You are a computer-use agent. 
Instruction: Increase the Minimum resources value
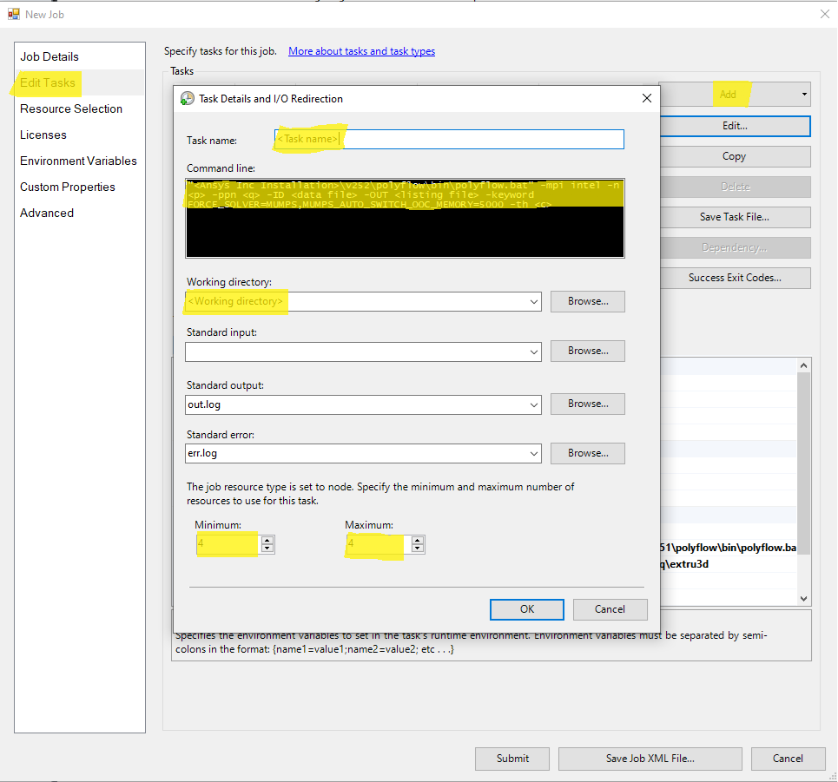click(267, 540)
